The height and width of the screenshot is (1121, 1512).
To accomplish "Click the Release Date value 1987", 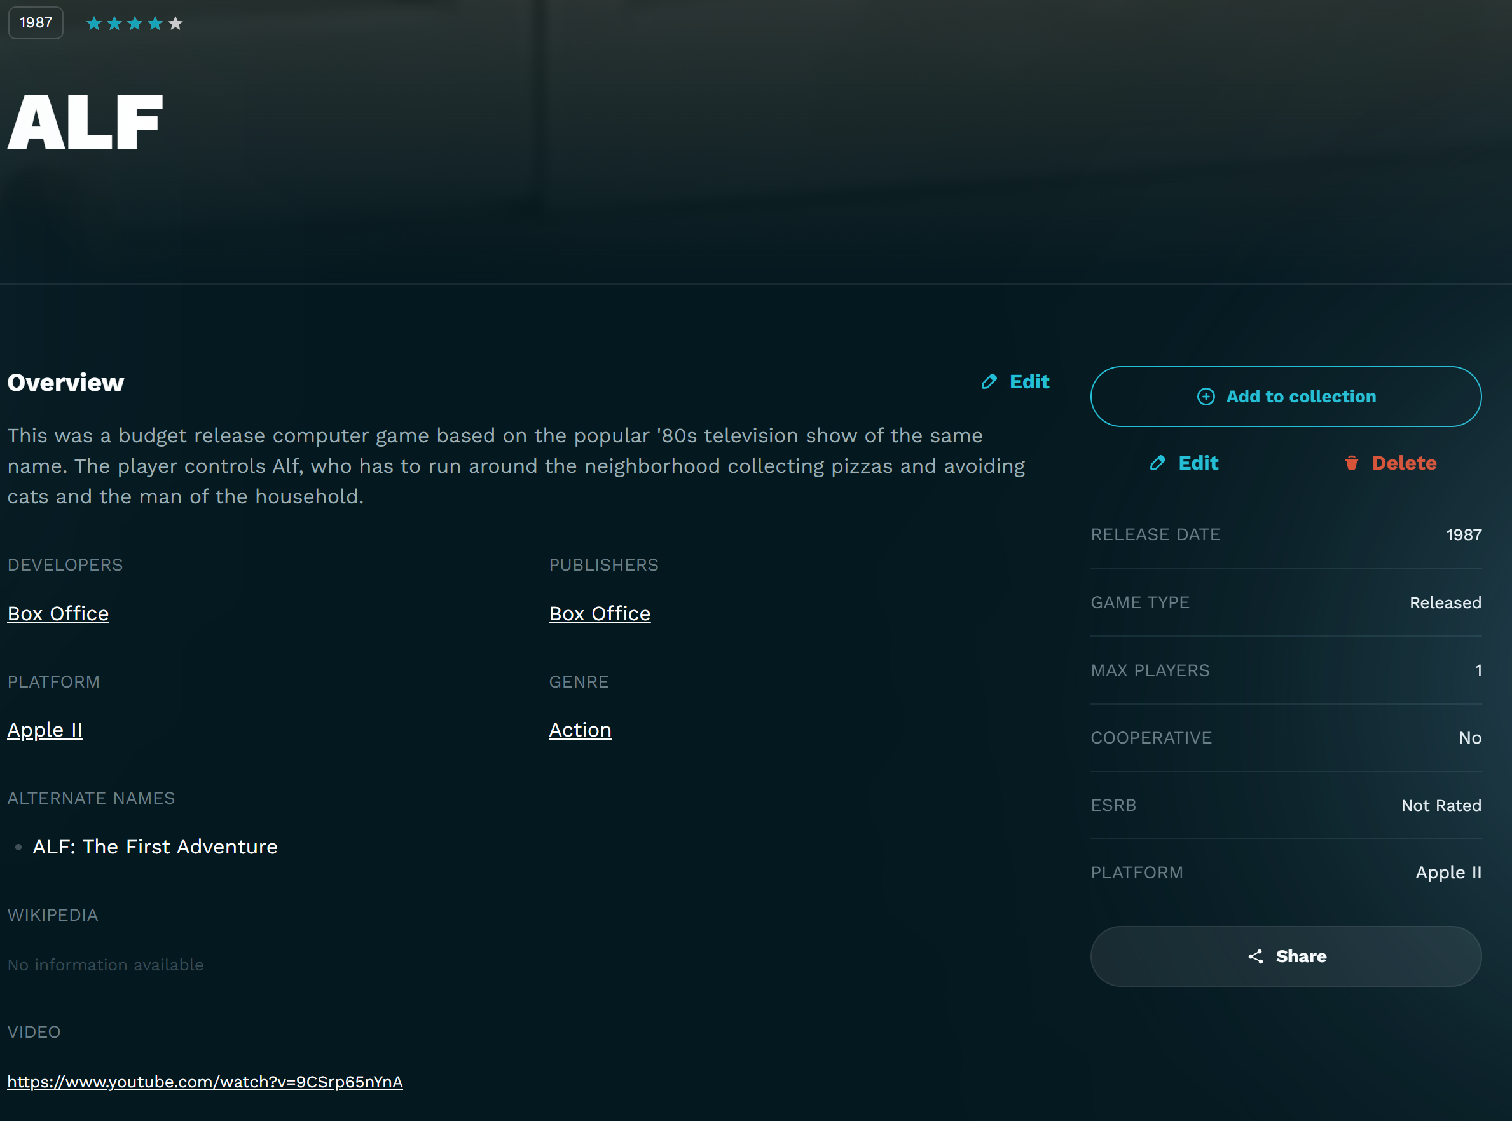I will (x=1464, y=535).
